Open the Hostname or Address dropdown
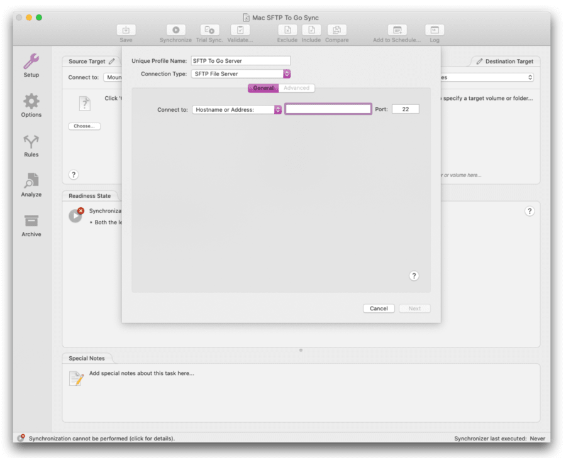The height and width of the screenshot is (458, 566). click(x=279, y=109)
